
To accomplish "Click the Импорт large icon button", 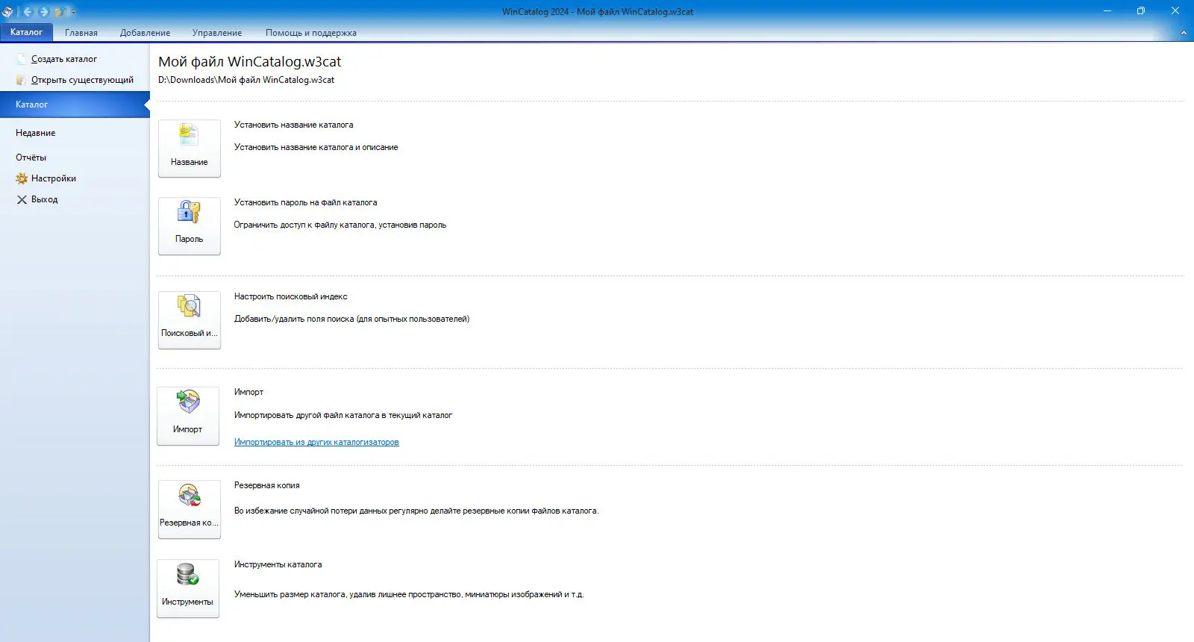I will pos(188,417).
